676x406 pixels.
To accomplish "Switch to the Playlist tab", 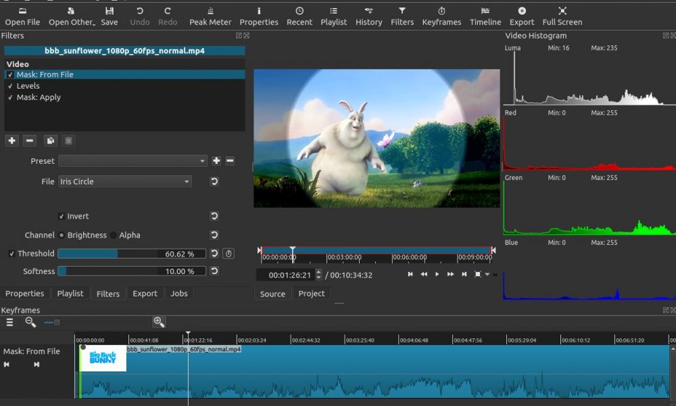I will coord(70,294).
